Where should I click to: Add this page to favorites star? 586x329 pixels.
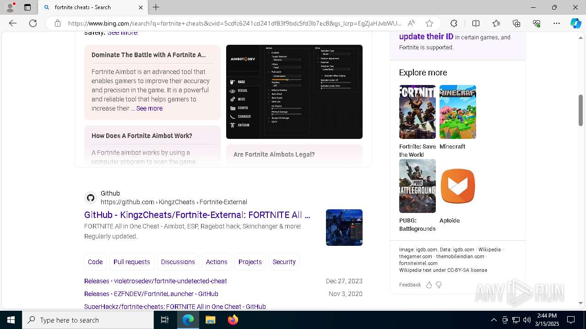point(429,23)
